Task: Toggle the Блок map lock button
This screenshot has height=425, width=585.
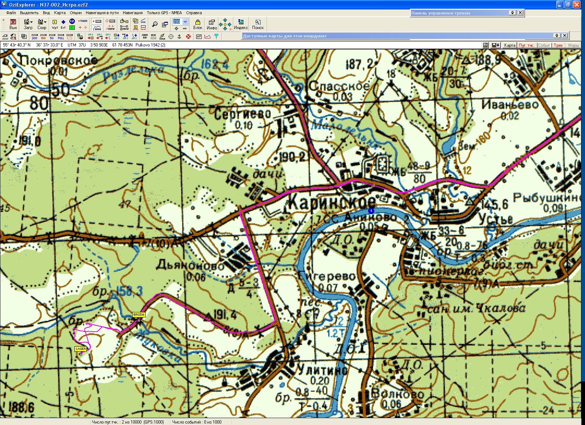Action: [198, 24]
